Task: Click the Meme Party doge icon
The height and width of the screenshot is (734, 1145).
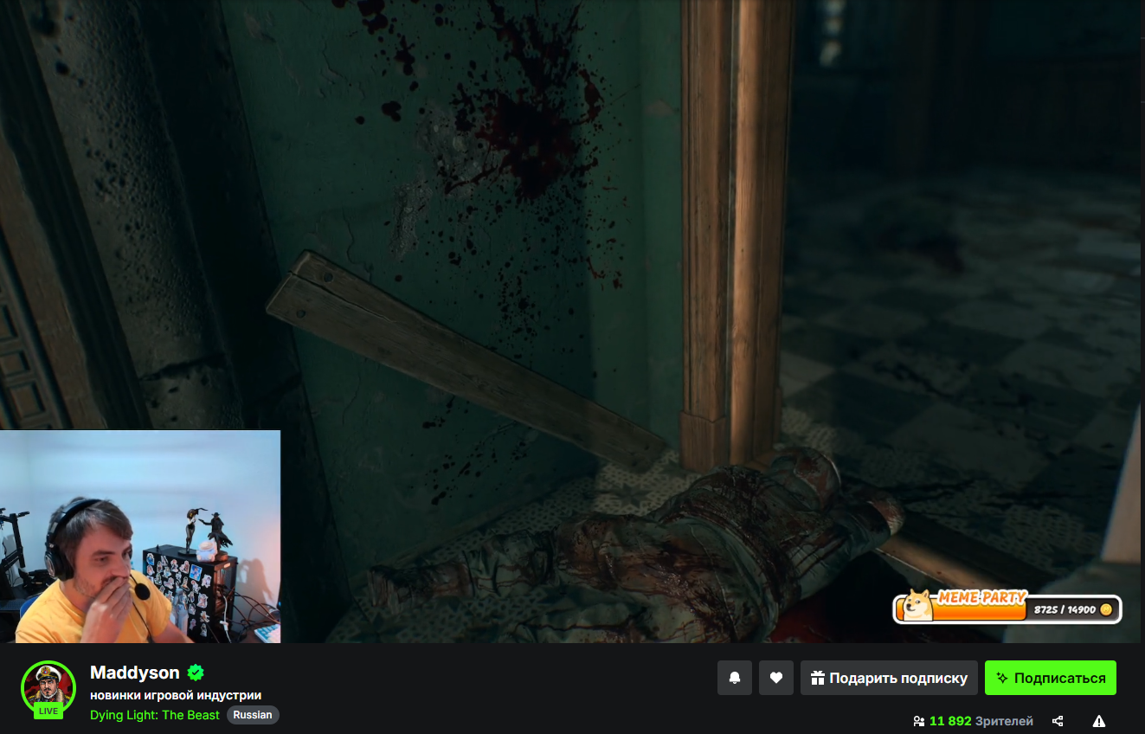Action: (917, 604)
